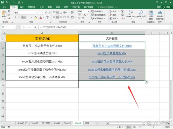173x129 pixels.
Task: Toggle Italic formatting in the font group
Action: [x=19, y=17]
